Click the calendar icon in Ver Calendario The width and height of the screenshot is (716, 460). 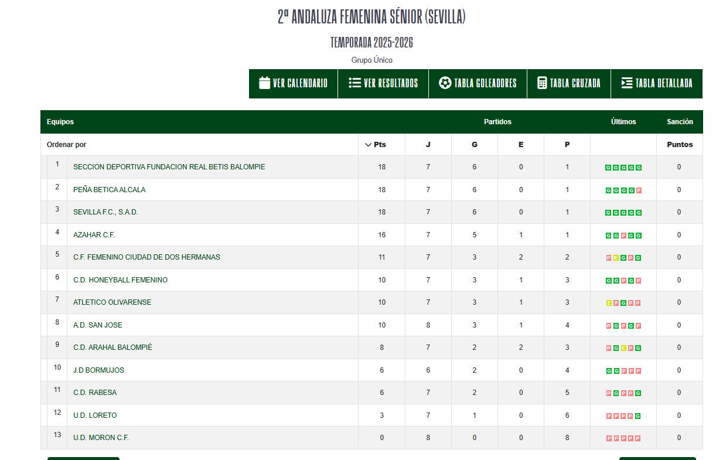[264, 83]
